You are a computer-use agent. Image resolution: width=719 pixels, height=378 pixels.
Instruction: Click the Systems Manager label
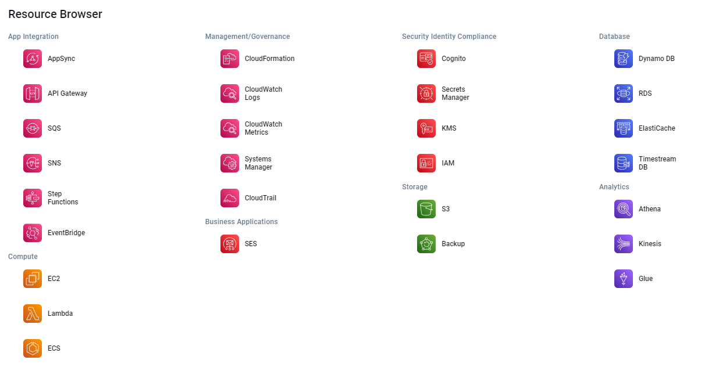point(258,163)
